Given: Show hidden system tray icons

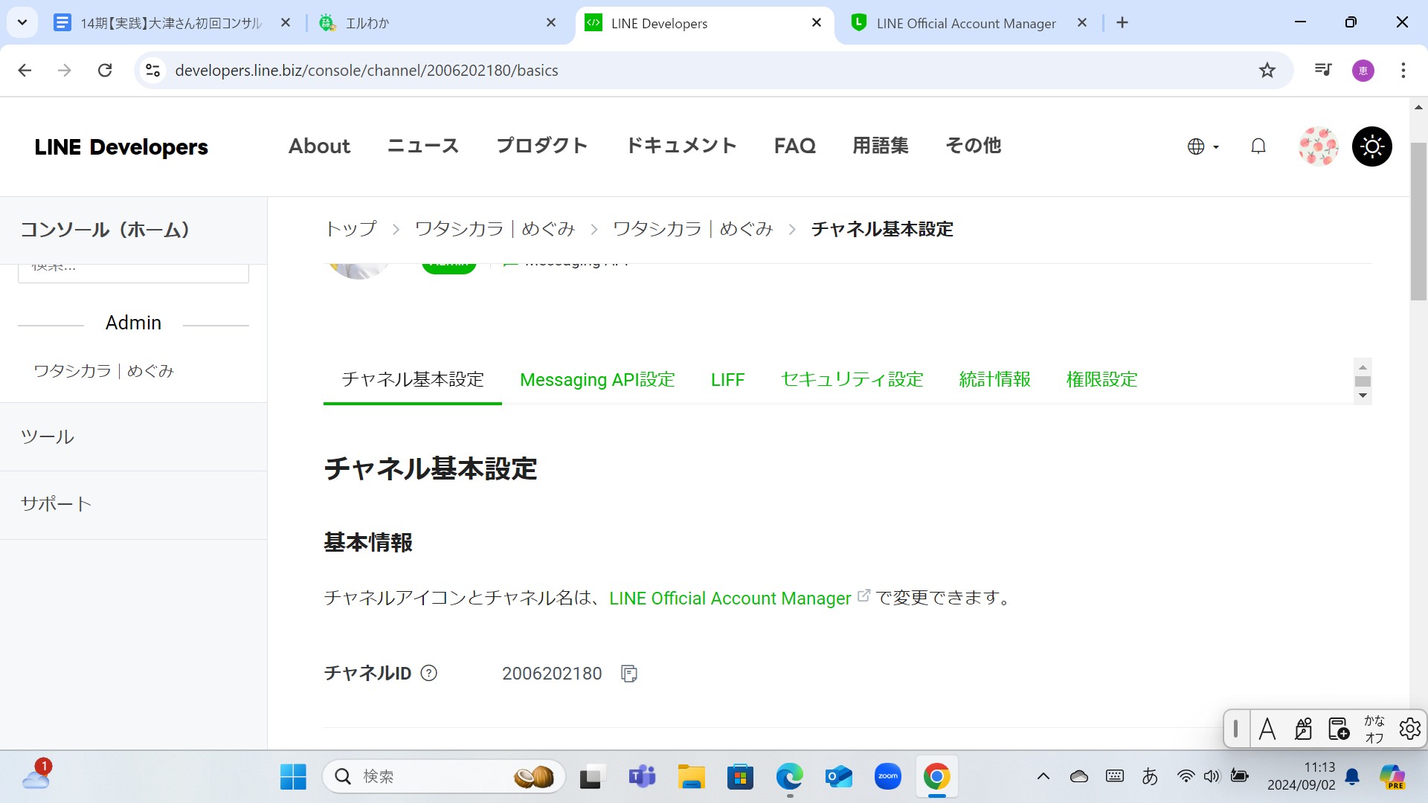Looking at the screenshot, I should [x=1043, y=777].
